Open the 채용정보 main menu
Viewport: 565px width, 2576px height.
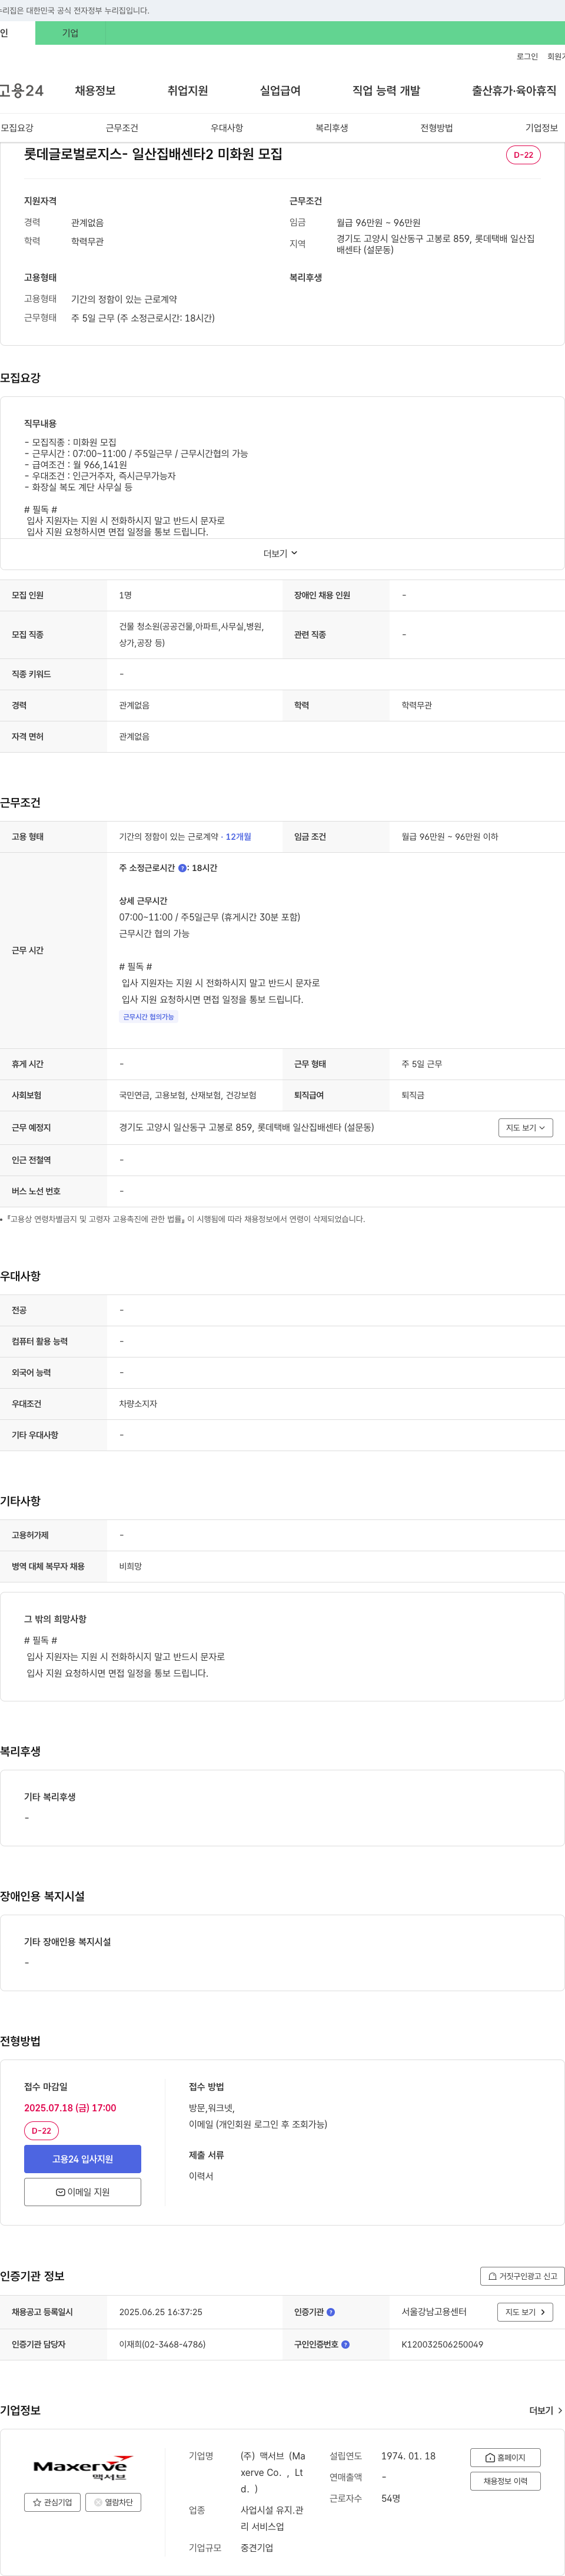coord(95,91)
